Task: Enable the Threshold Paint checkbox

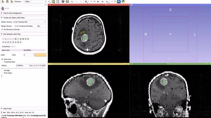Action: (x=2, y=62)
